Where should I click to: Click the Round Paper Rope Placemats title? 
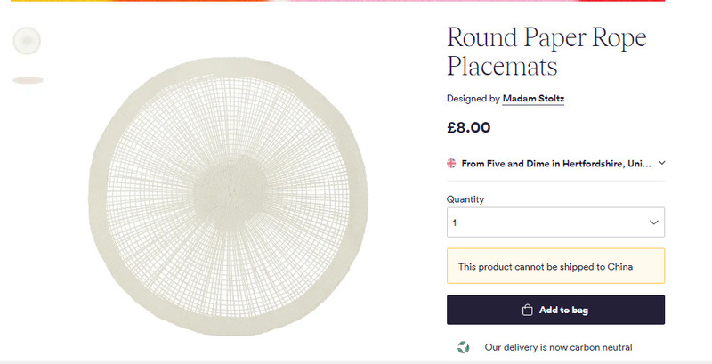click(x=546, y=51)
